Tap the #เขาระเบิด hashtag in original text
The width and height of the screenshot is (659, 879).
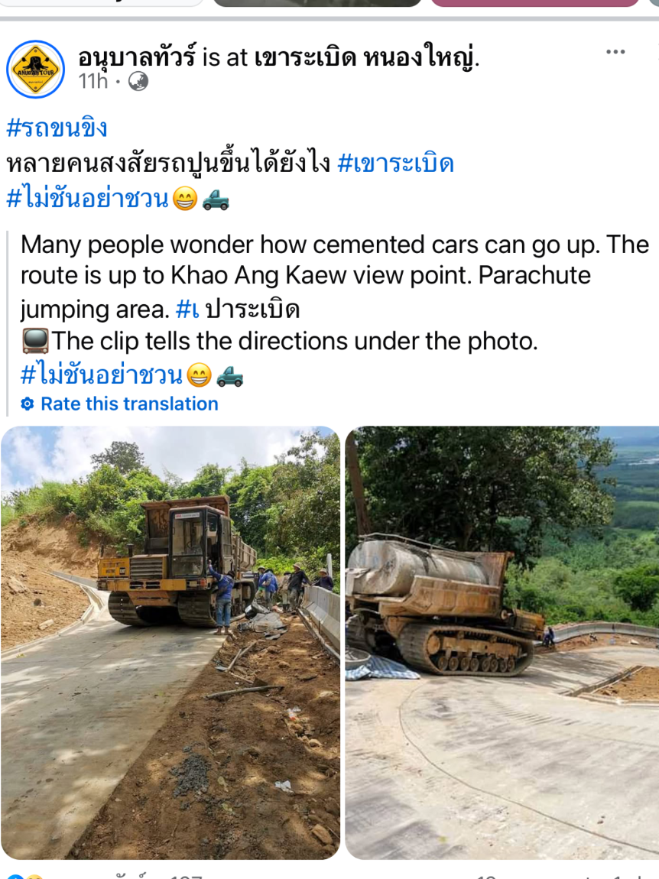(x=395, y=164)
